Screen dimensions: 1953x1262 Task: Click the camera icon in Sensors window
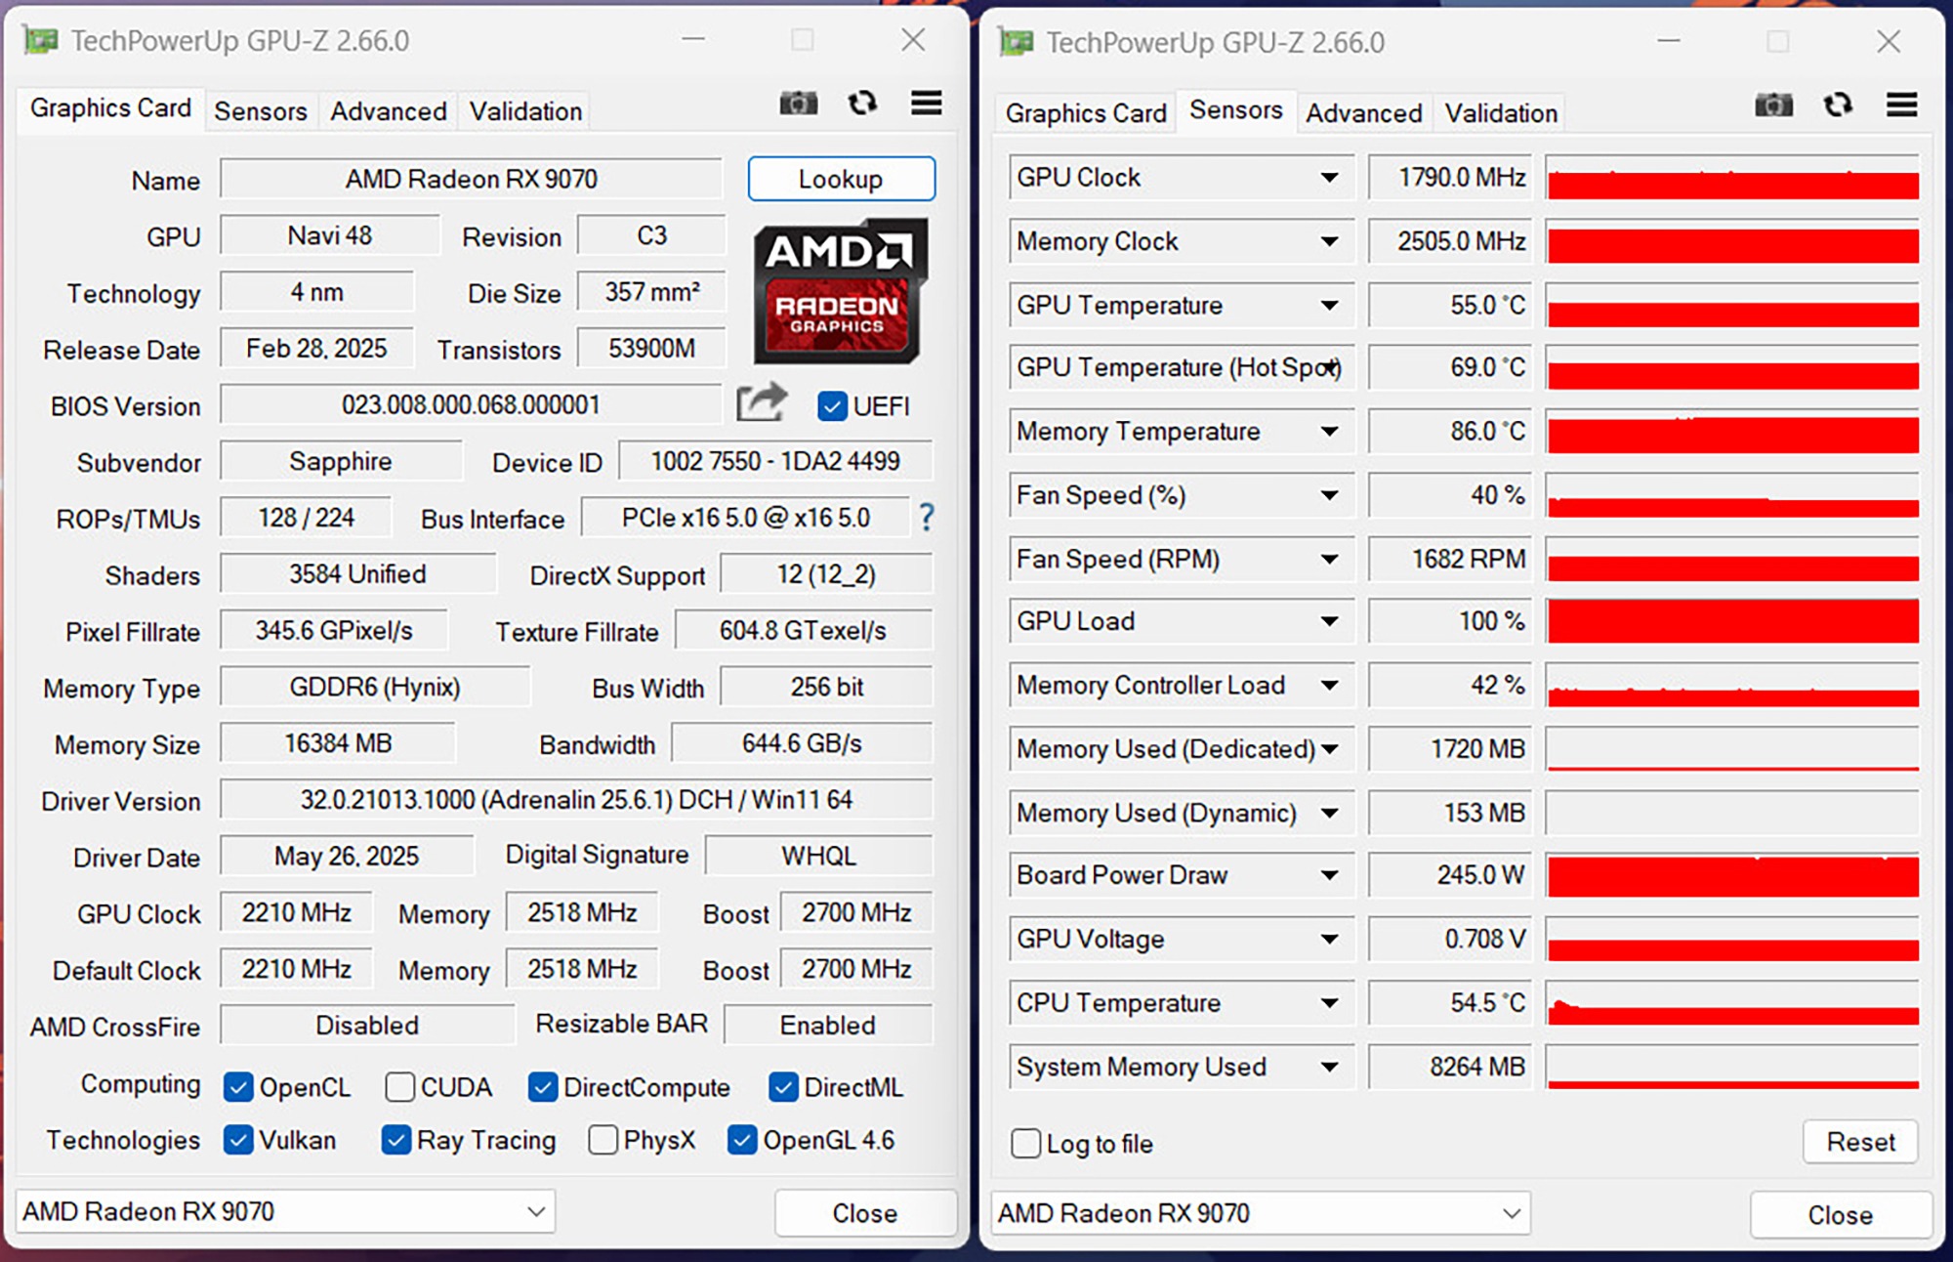[1773, 105]
